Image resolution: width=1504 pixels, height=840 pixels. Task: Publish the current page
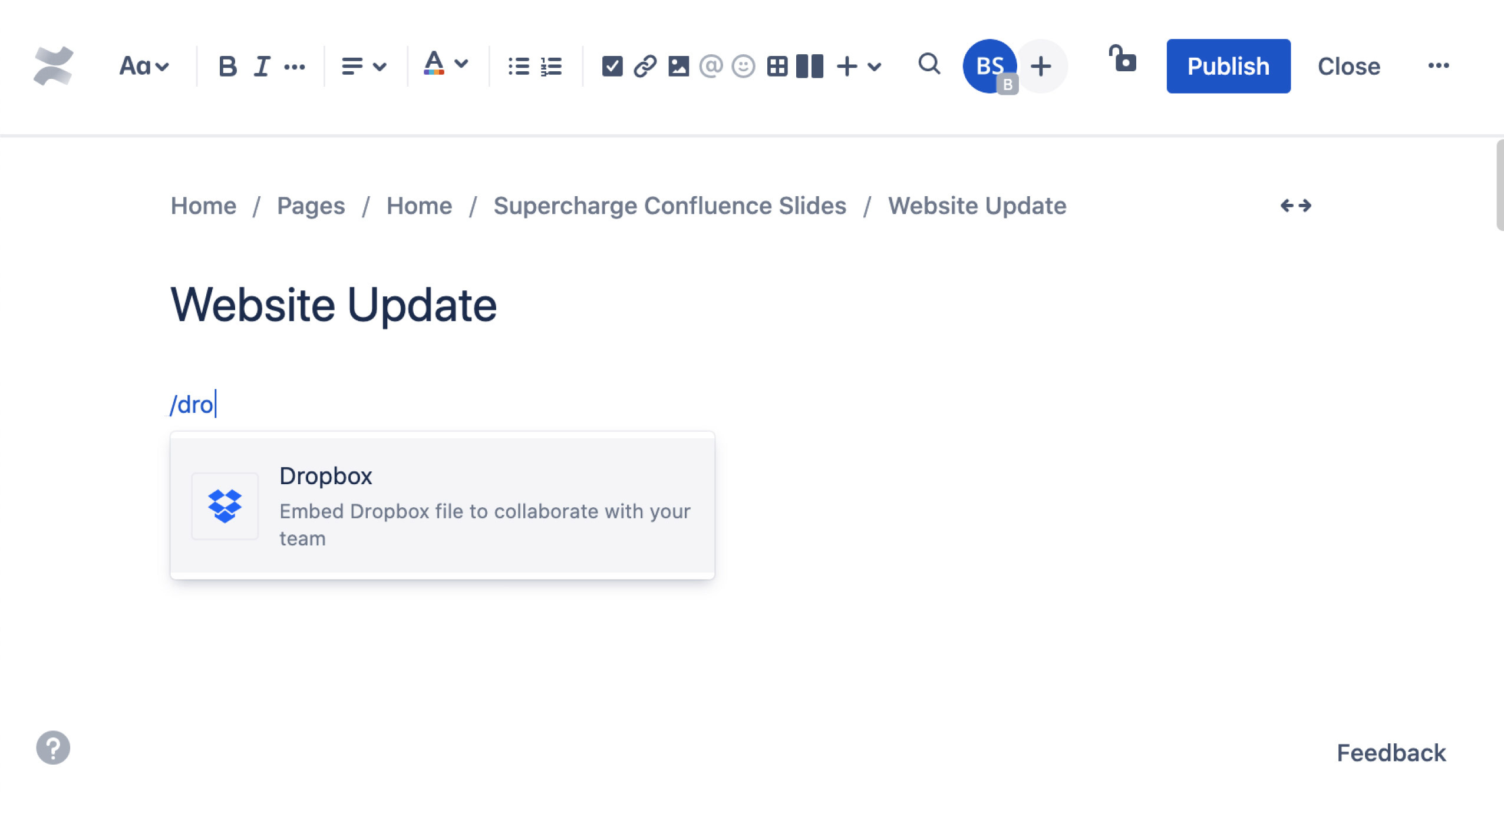[1228, 65]
